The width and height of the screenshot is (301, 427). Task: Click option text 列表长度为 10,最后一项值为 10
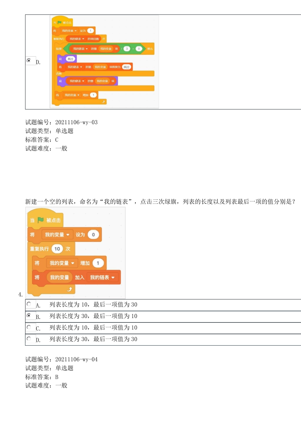tap(93, 327)
